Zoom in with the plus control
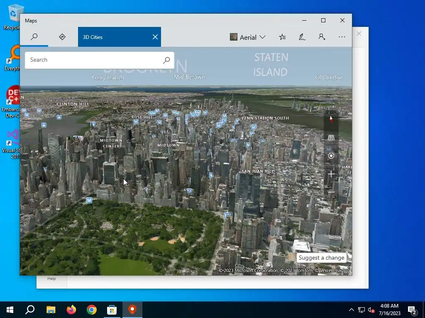The image size is (425, 318). 331,174
